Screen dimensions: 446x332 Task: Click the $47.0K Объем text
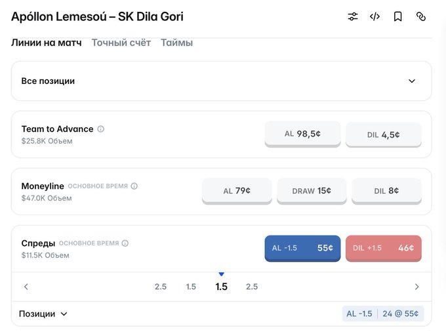pos(47,198)
